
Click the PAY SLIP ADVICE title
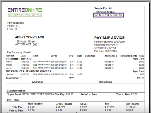[109, 38]
